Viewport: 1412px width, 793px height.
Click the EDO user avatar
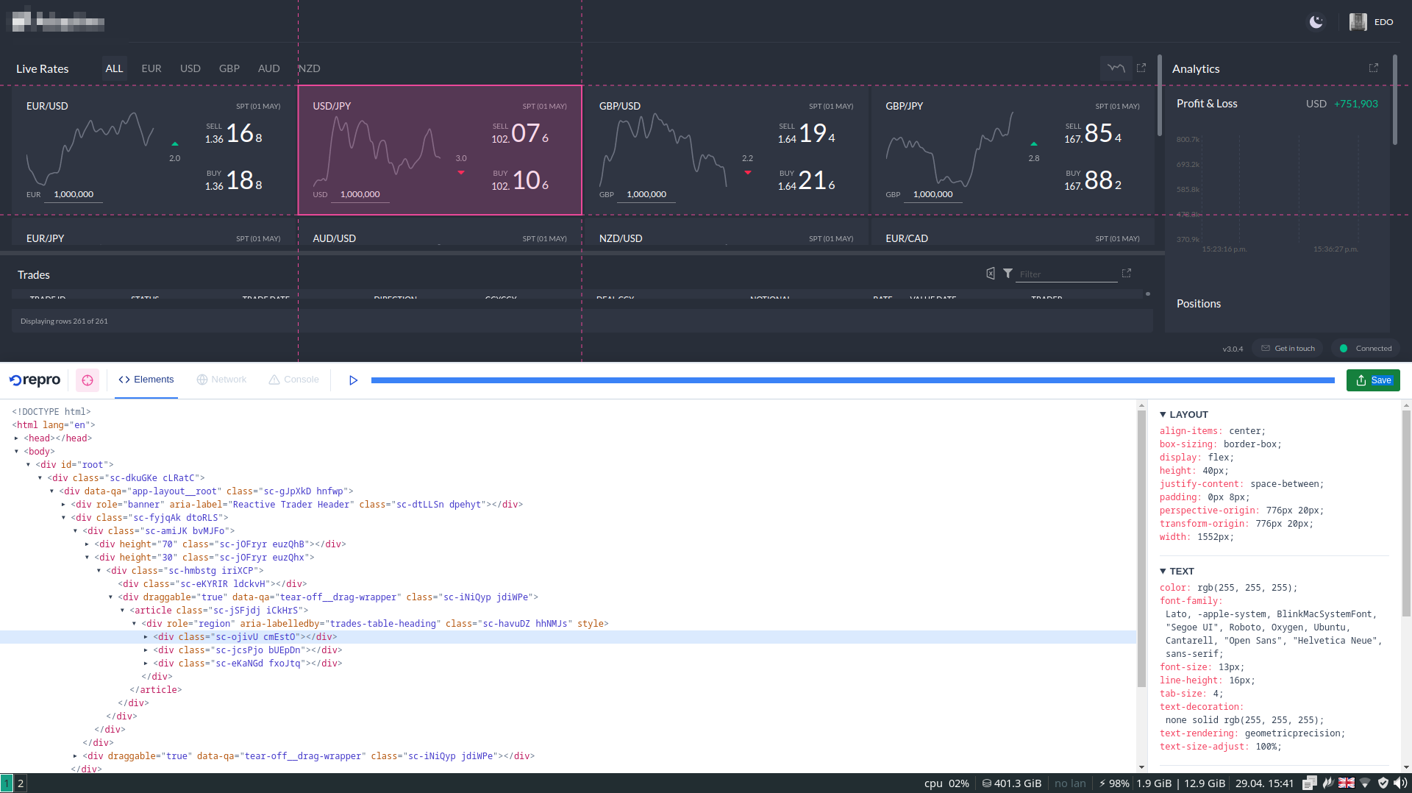pyautogui.click(x=1358, y=22)
